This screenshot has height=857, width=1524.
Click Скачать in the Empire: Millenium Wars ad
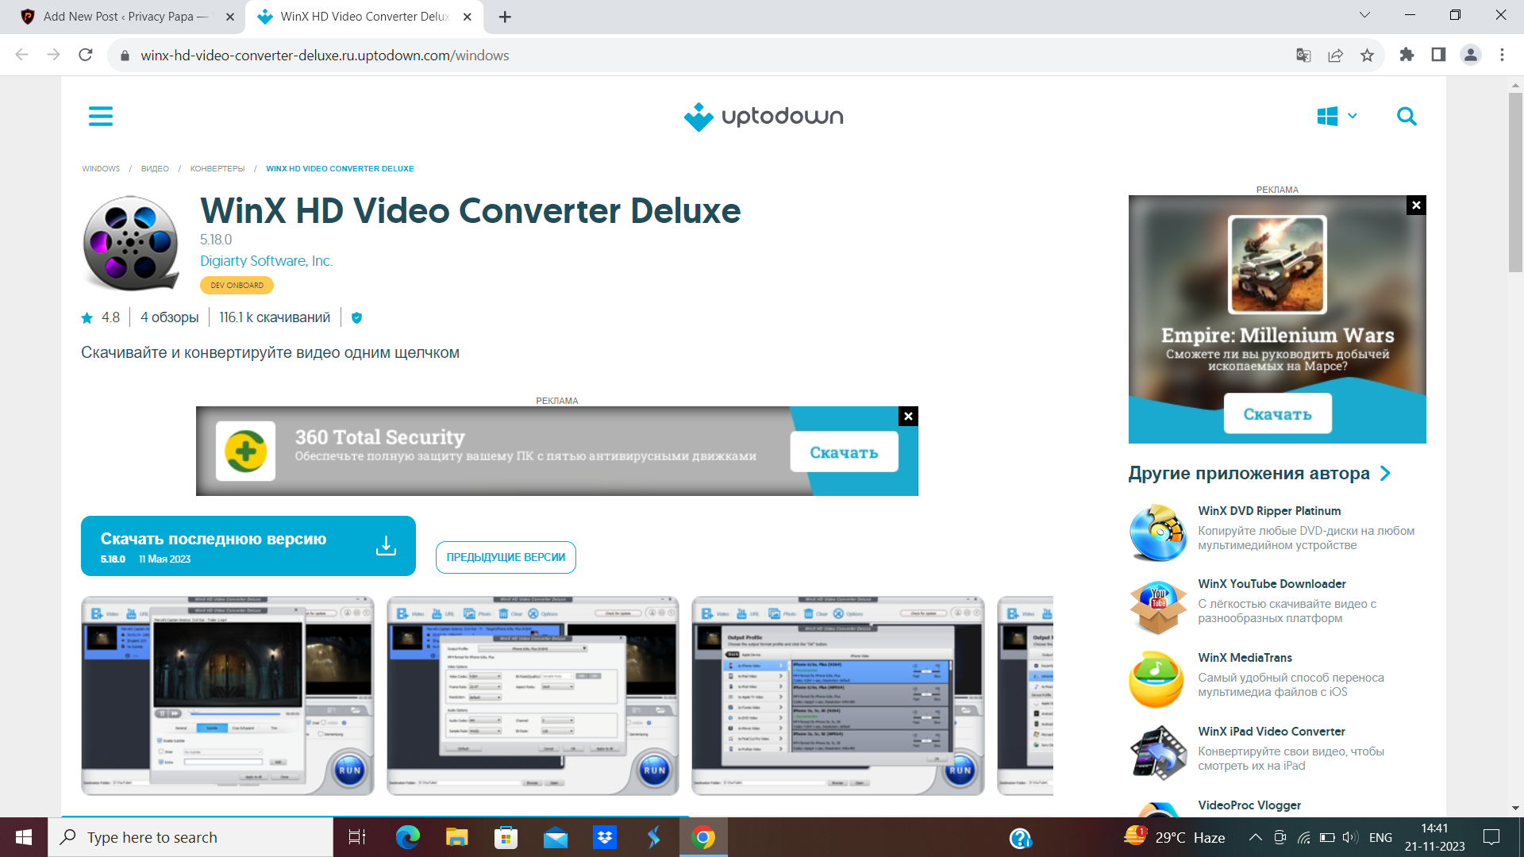(1277, 414)
